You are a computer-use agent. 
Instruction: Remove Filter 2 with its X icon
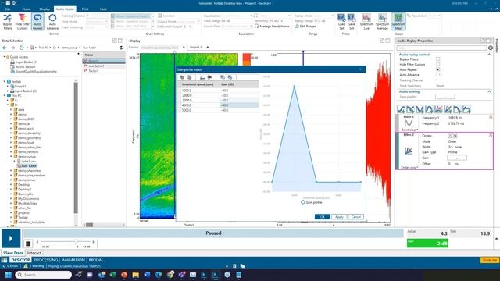pyautogui.click(x=491, y=135)
